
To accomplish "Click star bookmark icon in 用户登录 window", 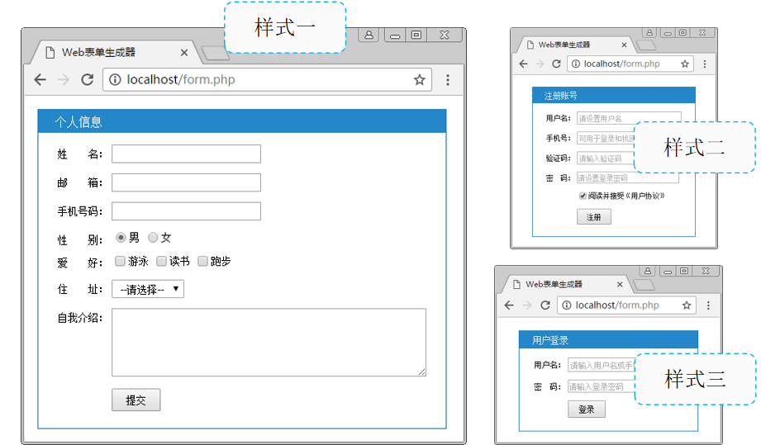I will [687, 305].
